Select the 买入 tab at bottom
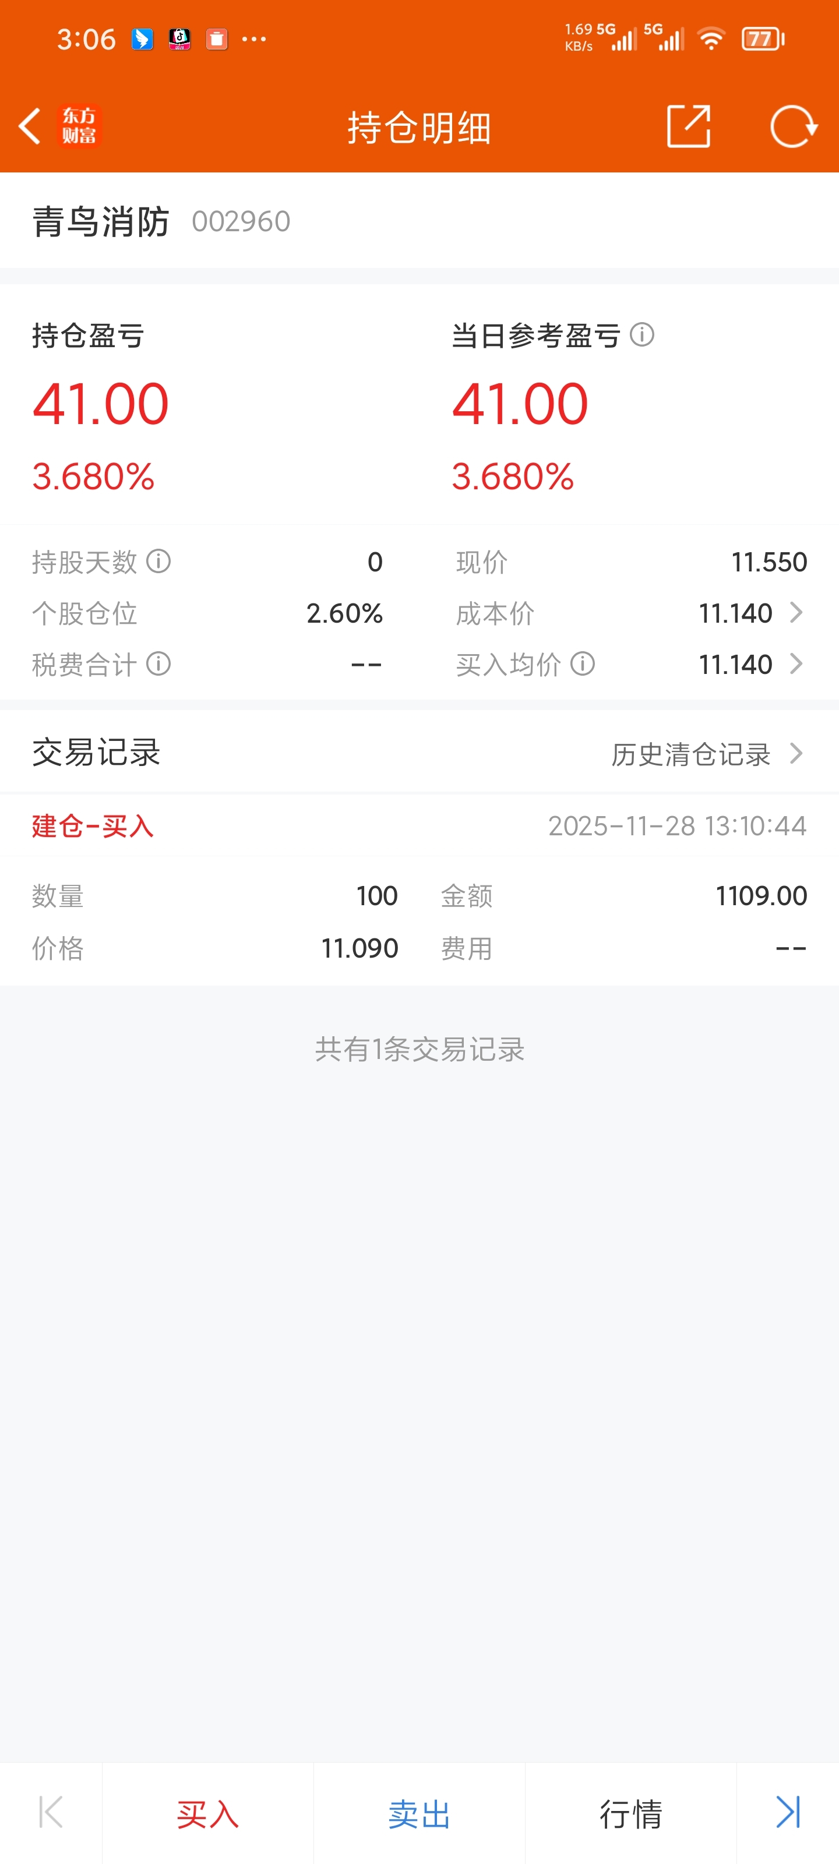839x1864 pixels. 208,1814
